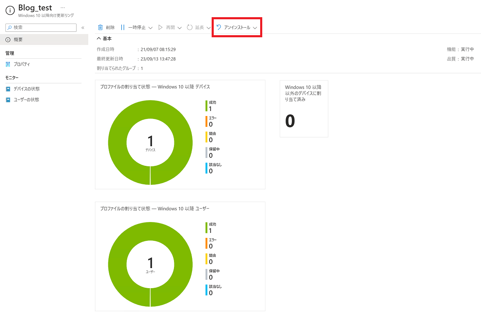Click the デバイスの状態 icon in sidebar
Image resolution: width=481 pixels, height=320 pixels.
coord(8,89)
